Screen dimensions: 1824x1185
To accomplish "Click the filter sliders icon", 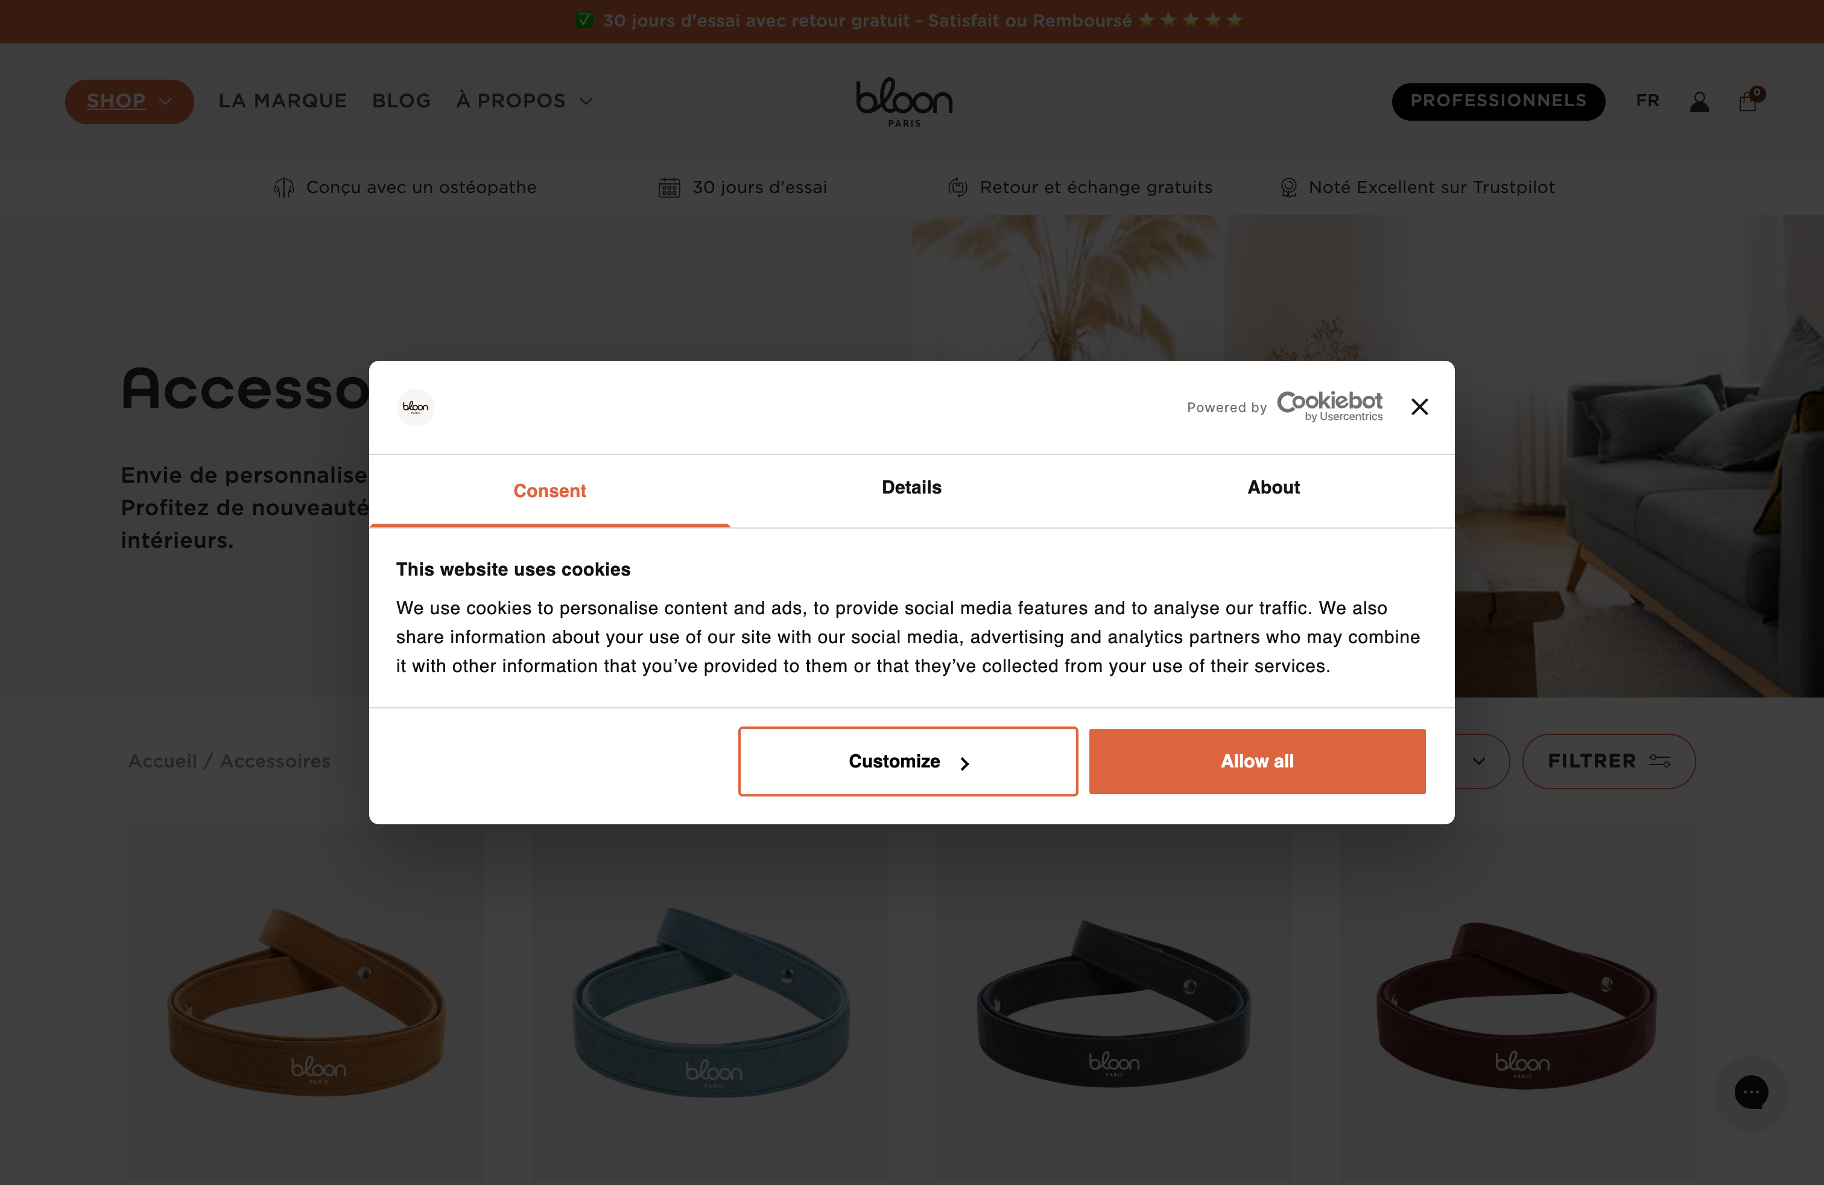I will (x=1660, y=760).
